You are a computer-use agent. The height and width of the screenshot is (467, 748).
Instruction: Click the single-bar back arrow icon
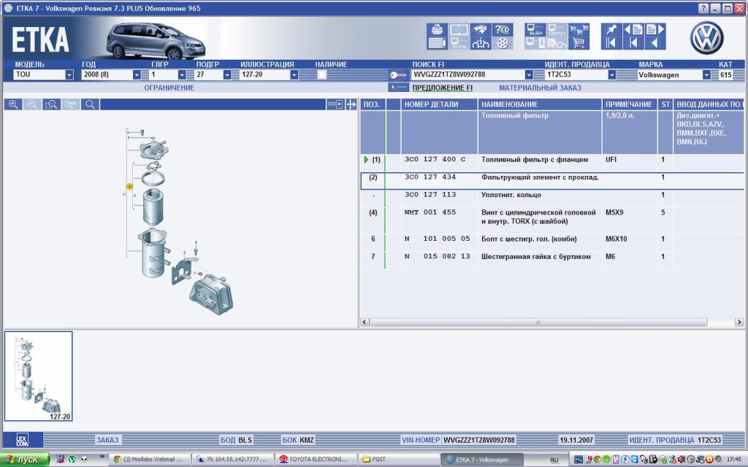coord(633,43)
